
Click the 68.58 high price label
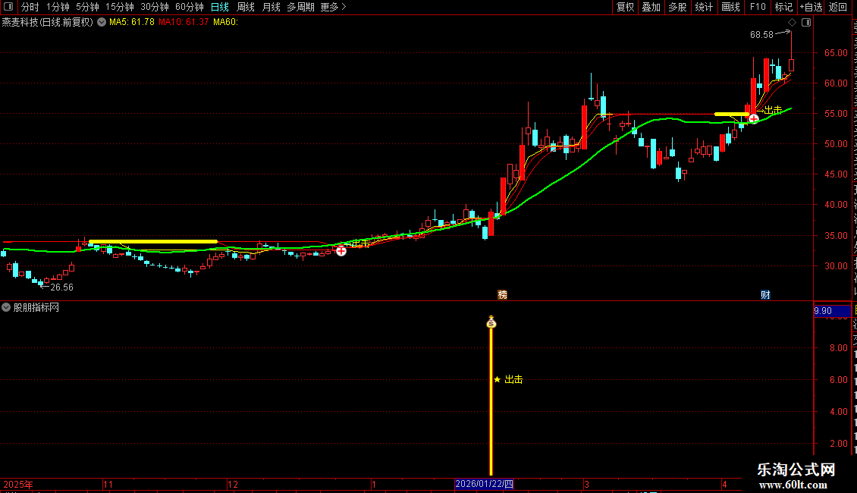coord(761,34)
